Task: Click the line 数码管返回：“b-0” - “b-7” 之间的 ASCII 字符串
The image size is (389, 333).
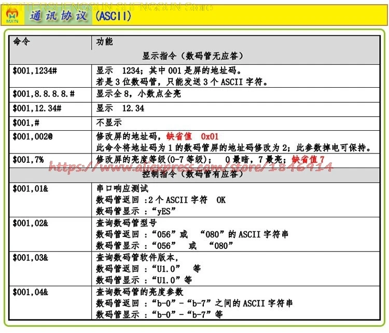Action: 195,303
